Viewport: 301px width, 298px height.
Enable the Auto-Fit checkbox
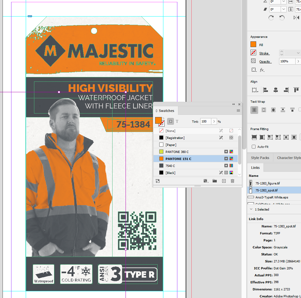254,147
